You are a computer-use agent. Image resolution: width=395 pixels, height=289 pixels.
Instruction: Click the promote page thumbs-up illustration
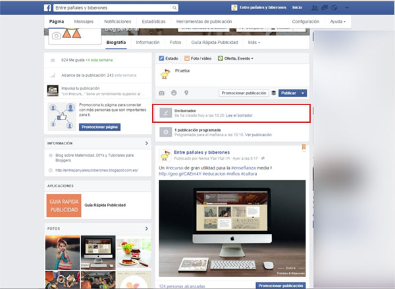click(62, 116)
